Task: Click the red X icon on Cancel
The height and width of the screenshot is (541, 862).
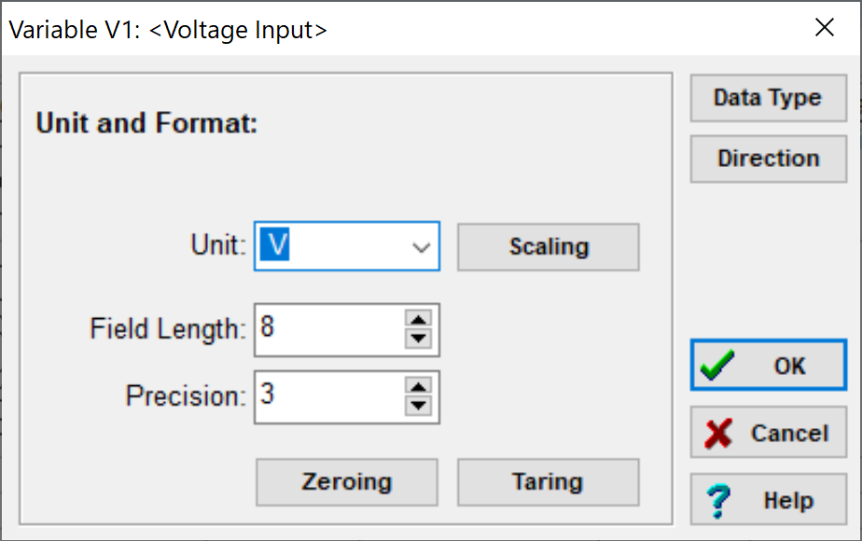Action: (718, 434)
